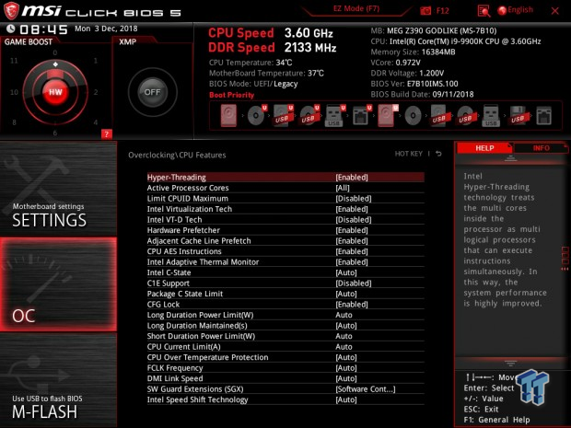The width and height of the screenshot is (571, 428).
Task: Open M-FLASH to flash BIOS
Action: [58, 380]
